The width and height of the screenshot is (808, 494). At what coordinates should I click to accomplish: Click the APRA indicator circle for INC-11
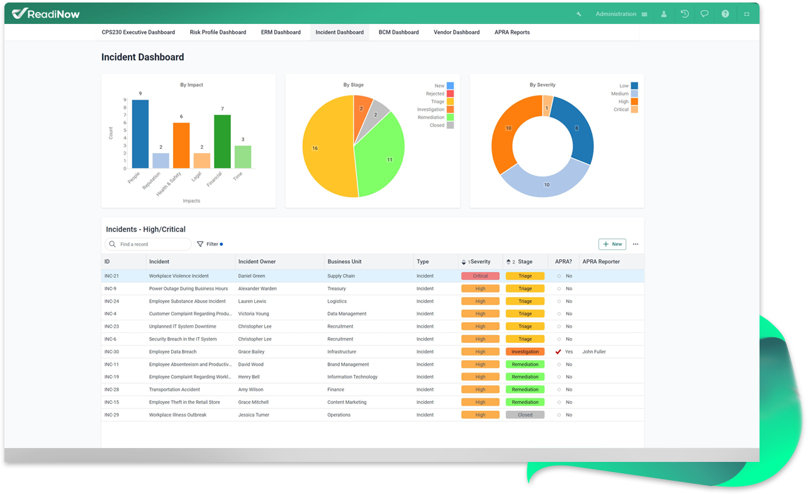pos(558,364)
